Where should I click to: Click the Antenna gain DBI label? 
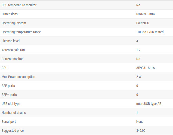(13, 50)
